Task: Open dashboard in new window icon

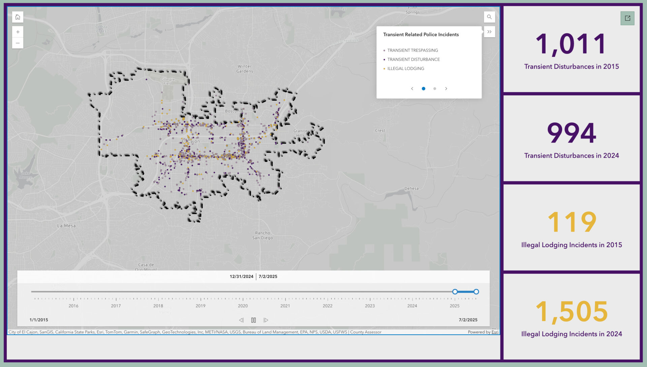Action: coord(627,18)
